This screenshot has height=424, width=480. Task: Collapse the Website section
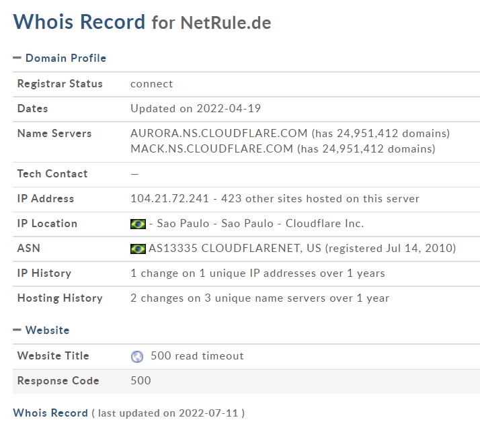click(x=41, y=330)
